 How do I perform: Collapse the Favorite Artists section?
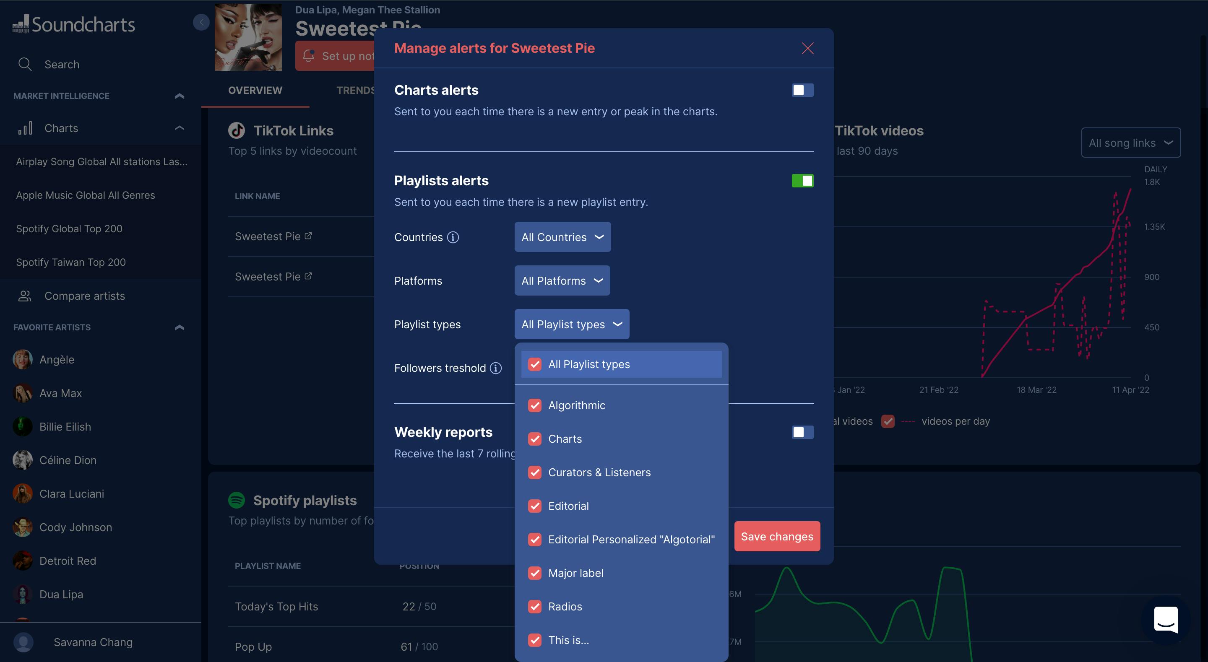[179, 327]
